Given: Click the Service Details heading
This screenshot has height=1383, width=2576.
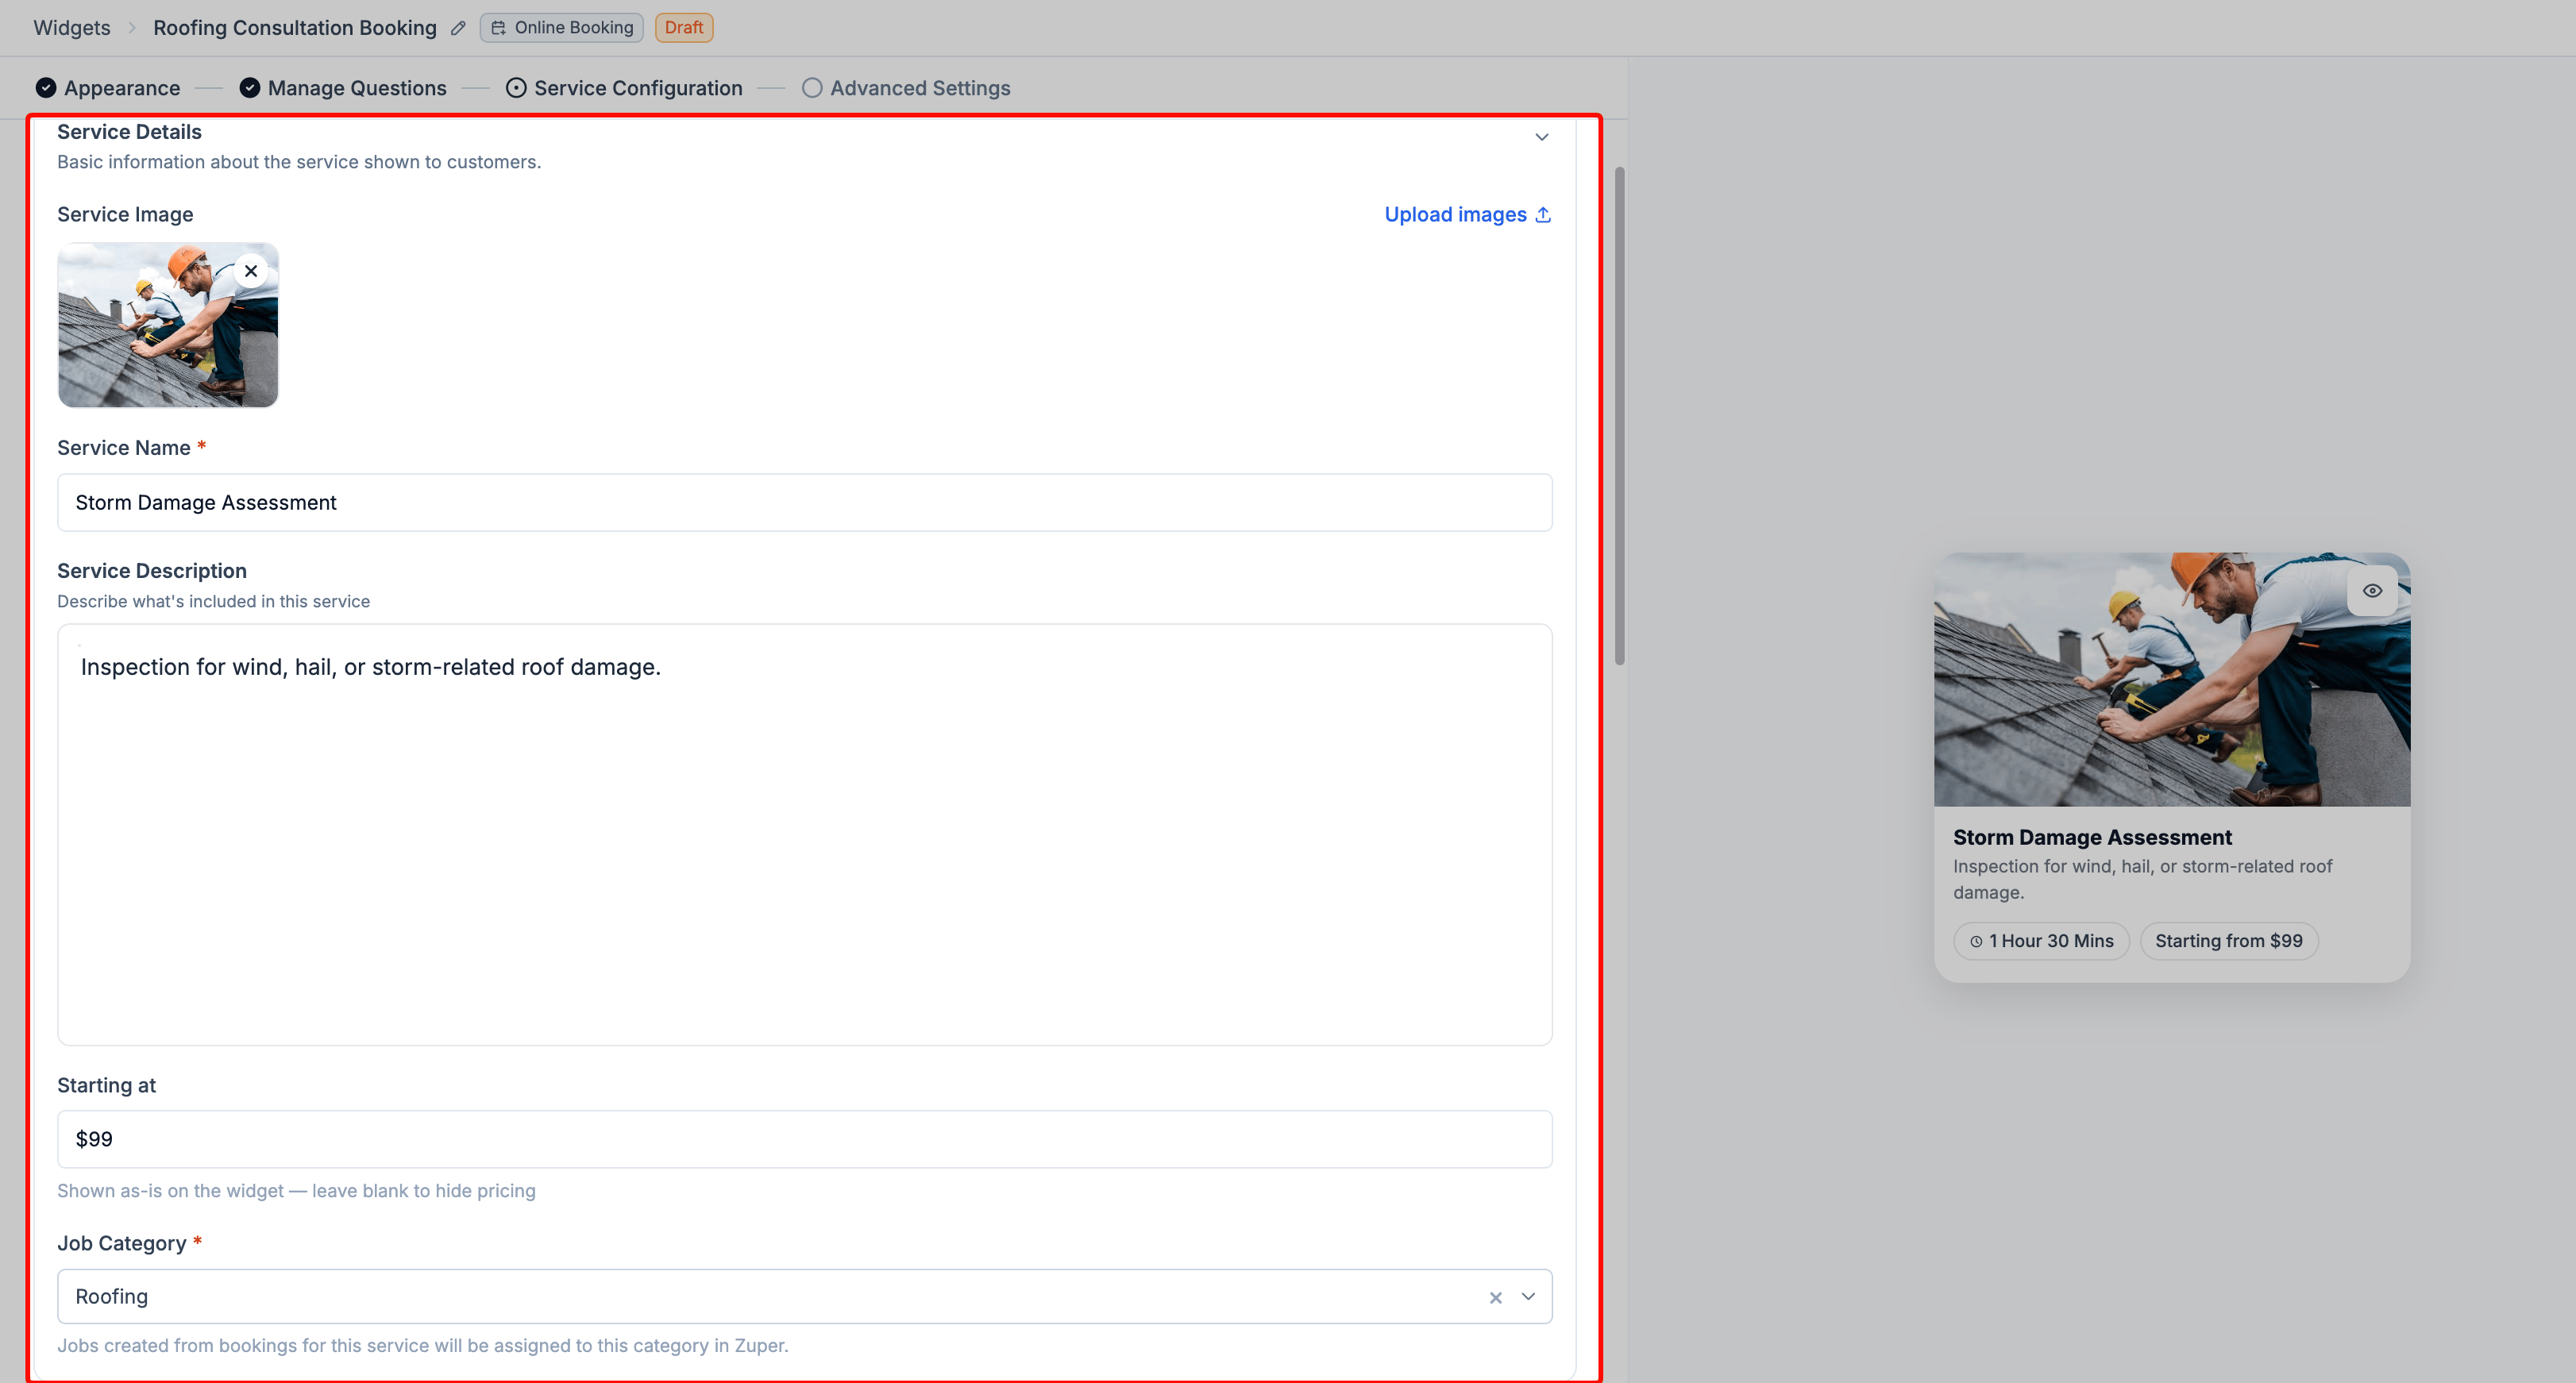Looking at the screenshot, I should click(129, 132).
